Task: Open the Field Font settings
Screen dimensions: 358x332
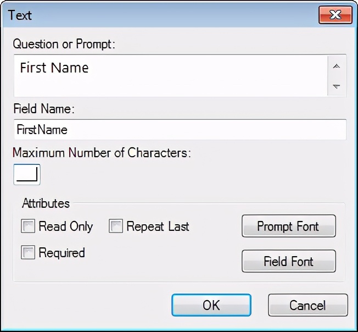Action: (288, 261)
